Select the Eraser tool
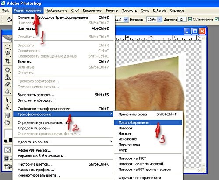 [7, 84]
